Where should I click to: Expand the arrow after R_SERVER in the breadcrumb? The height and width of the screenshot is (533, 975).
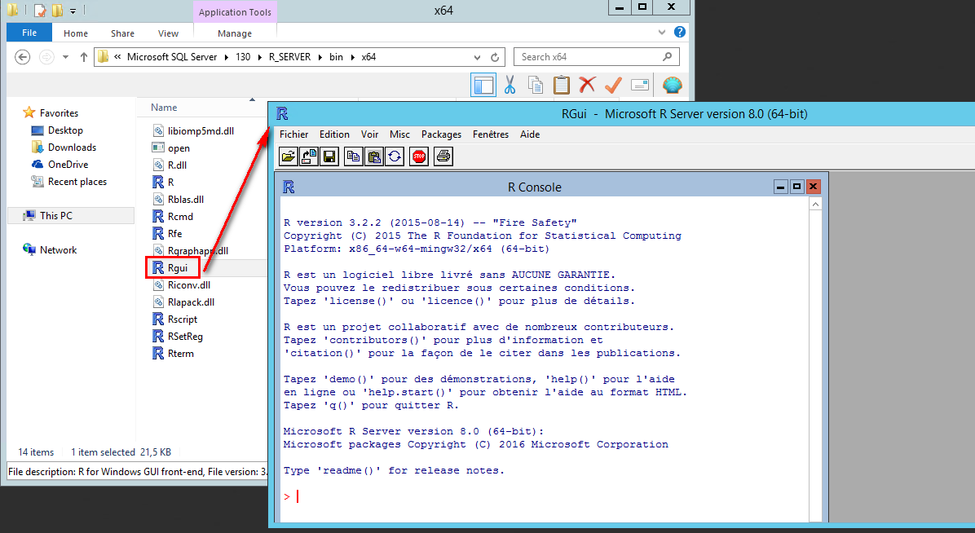320,57
